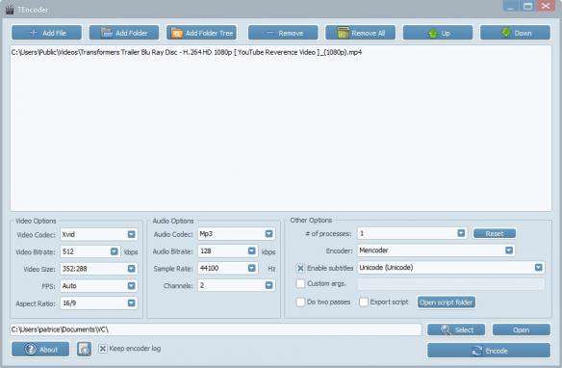This screenshot has width=562, height=368.
Task: Expand the Aspect Ratio dropdown
Action: click(x=132, y=303)
